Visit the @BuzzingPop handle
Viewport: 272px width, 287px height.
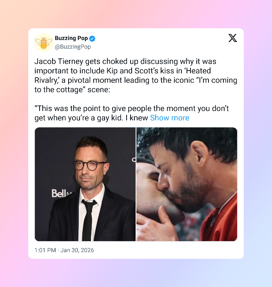[x=73, y=47]
